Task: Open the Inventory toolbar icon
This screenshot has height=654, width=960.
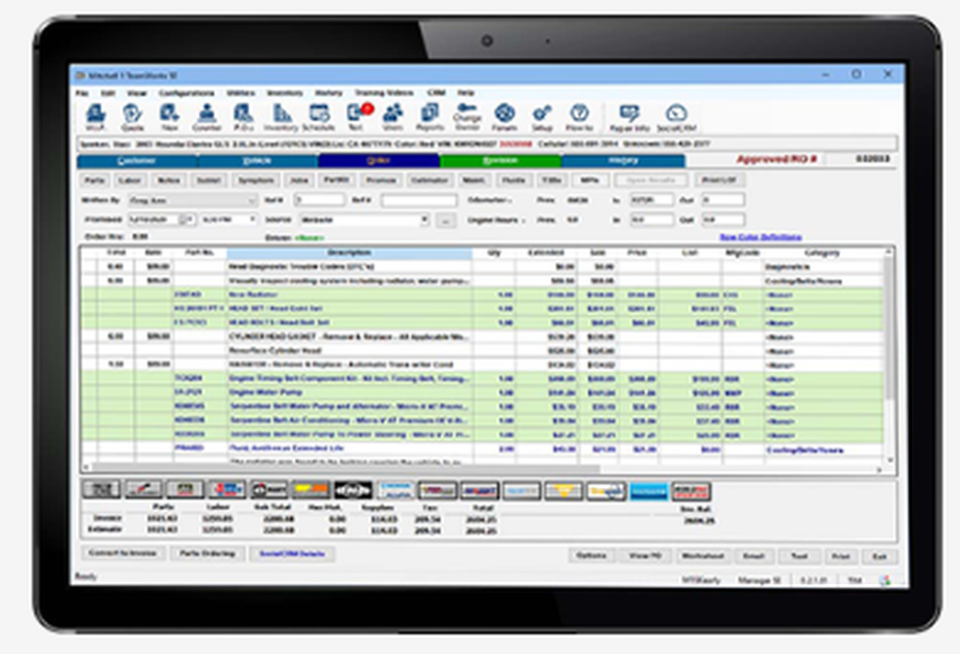Action: click(x=281, y=117)
